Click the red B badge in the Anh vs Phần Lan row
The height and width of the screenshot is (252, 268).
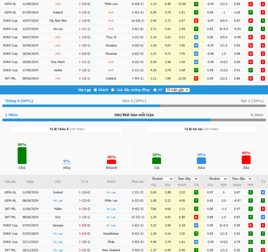(251, 4)
